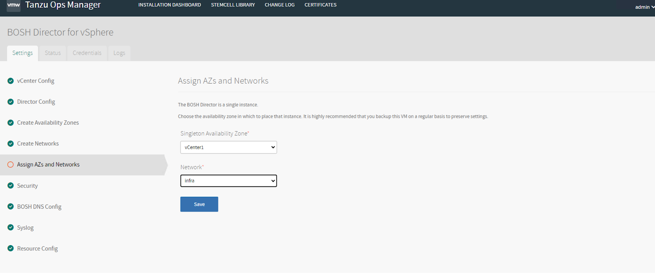Screen dimensions: 655x273
Task: Click the Singleton Availability Zone label
Action: pos(215,134)
